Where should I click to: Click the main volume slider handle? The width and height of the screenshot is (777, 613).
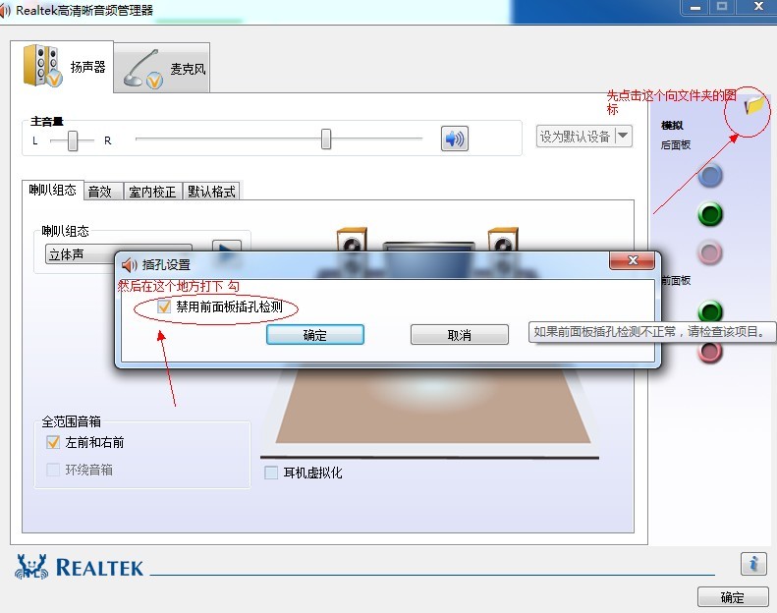pyautogui.click(x=325, y=139)
